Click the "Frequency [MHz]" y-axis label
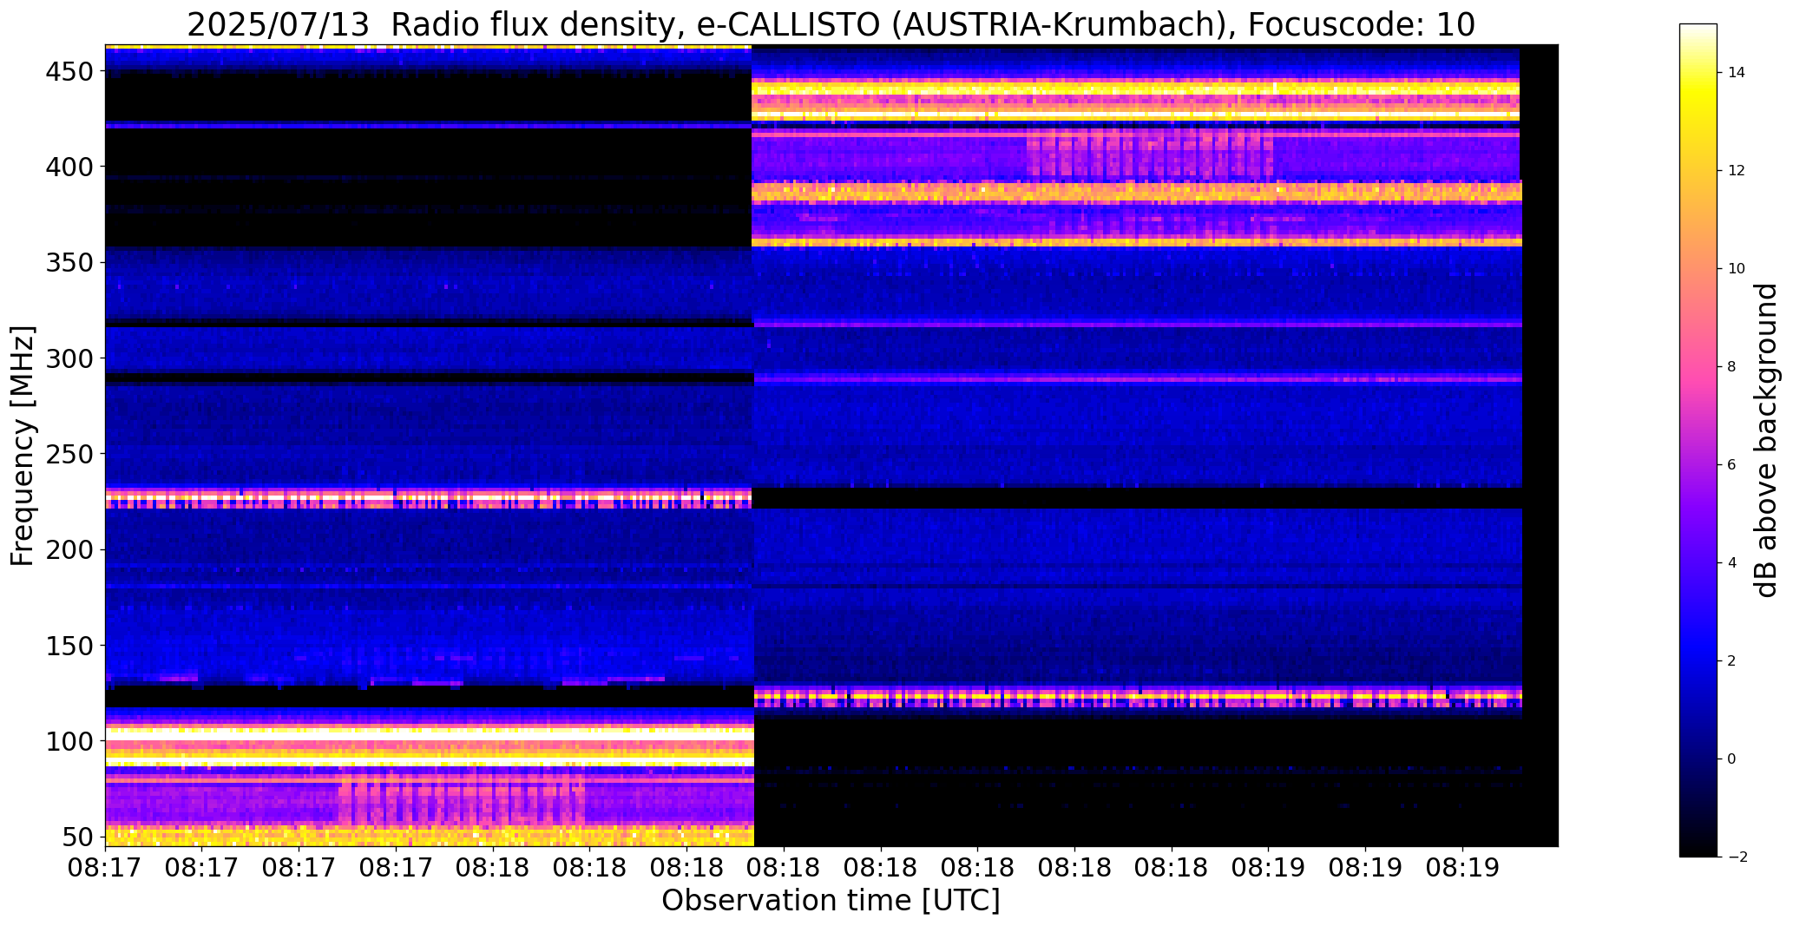 [x=23, y=446]
